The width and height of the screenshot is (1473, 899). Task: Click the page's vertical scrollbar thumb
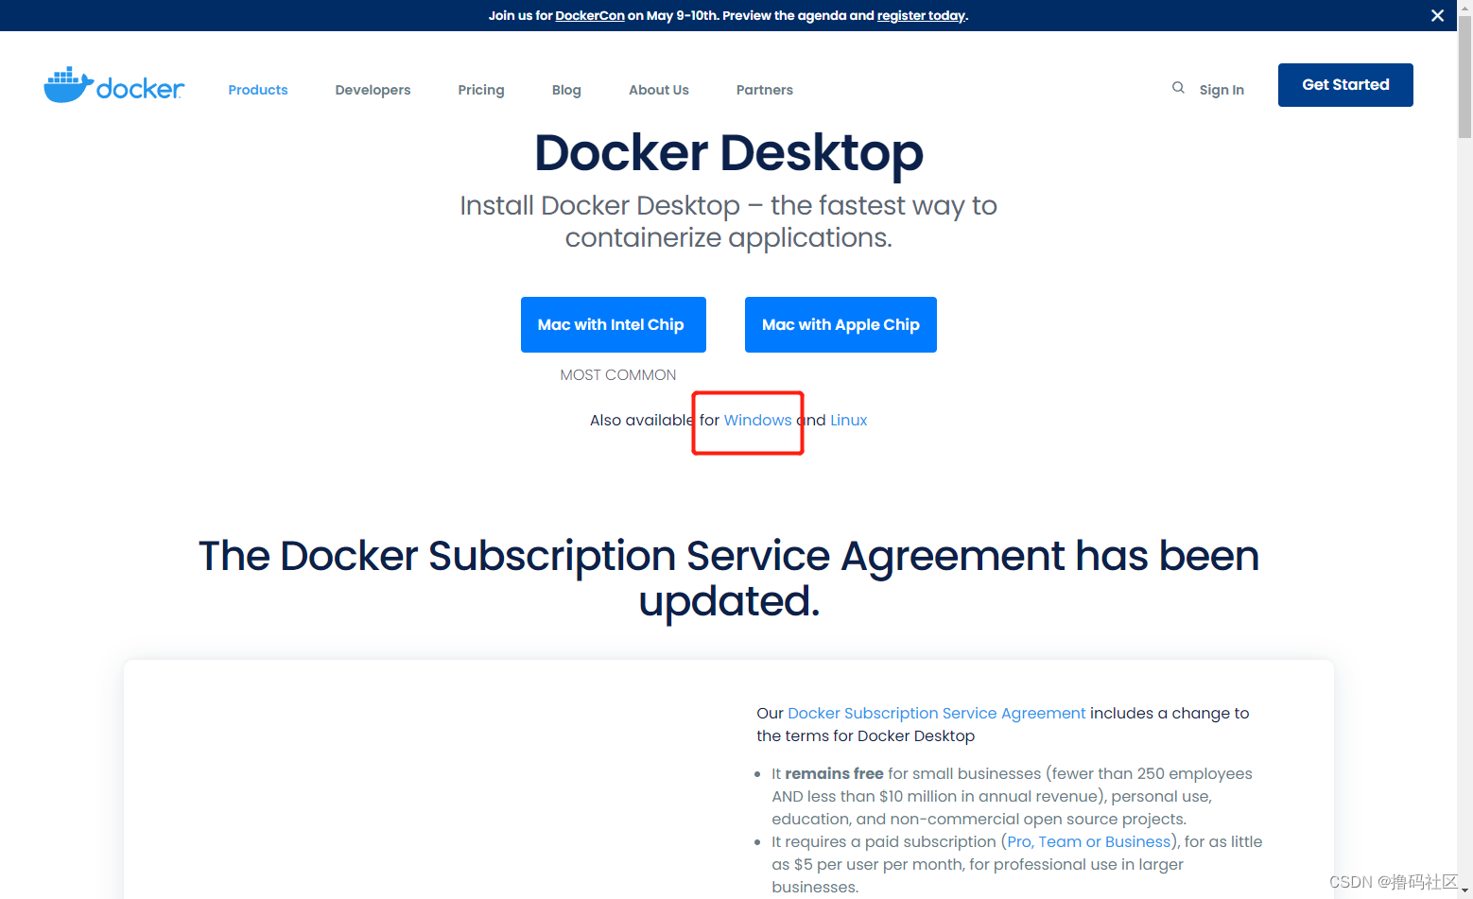point(1464,76)
